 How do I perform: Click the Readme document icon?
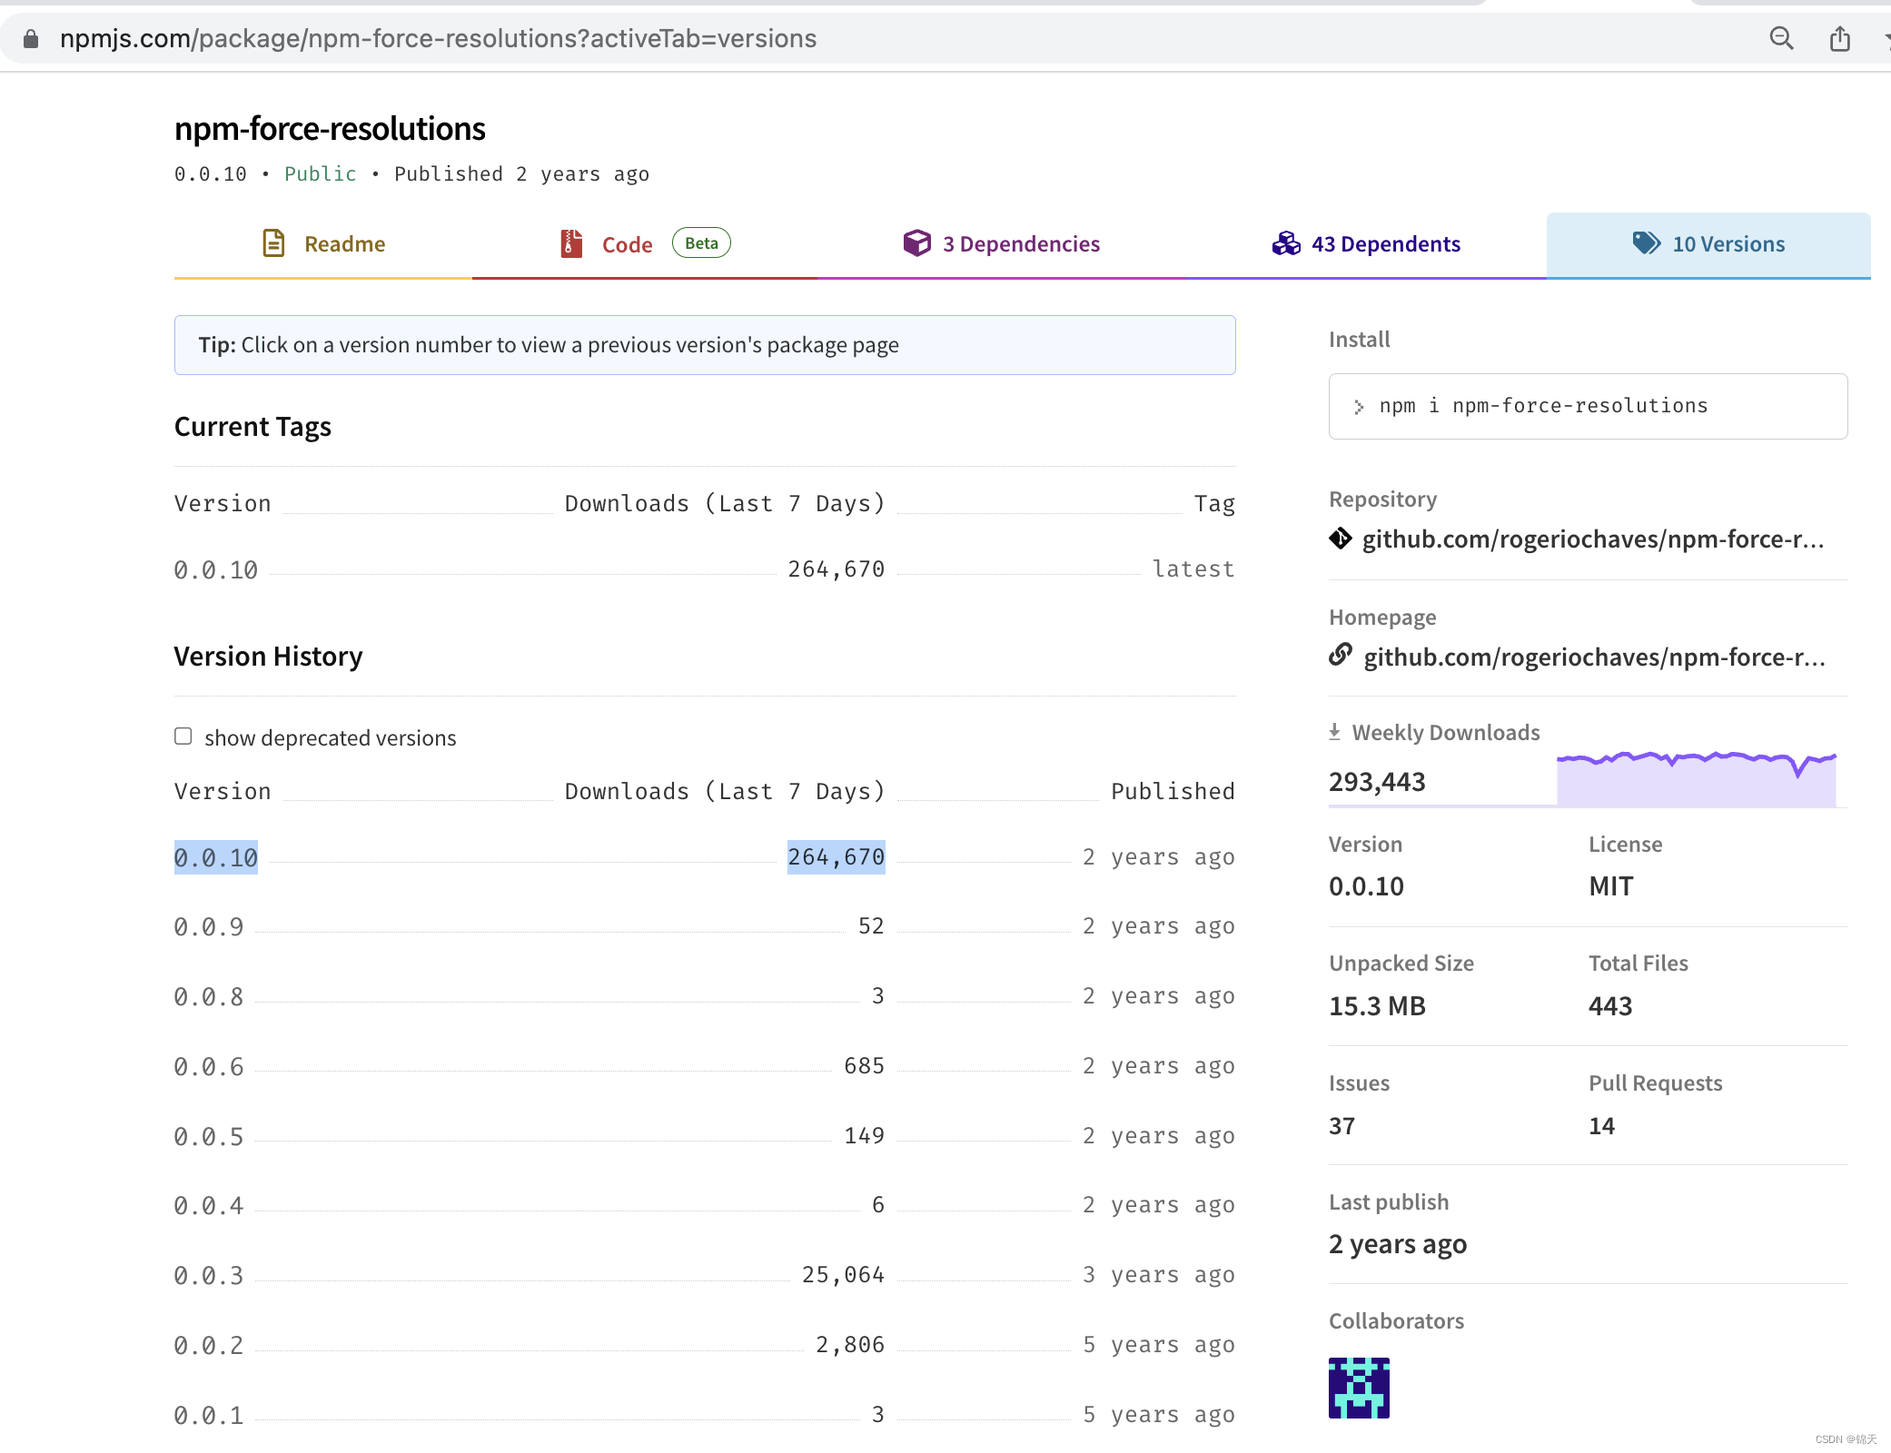(273, 243)
